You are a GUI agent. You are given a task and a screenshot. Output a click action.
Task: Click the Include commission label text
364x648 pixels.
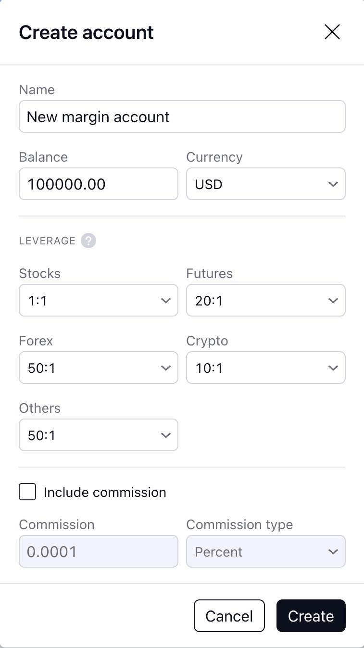(105, 493)
